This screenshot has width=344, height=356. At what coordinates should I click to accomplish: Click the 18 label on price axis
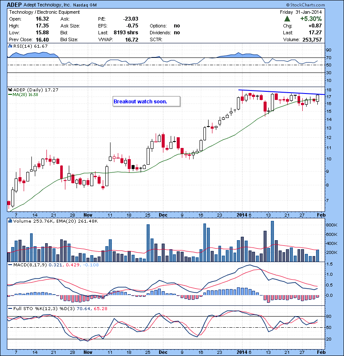point(329,90)
